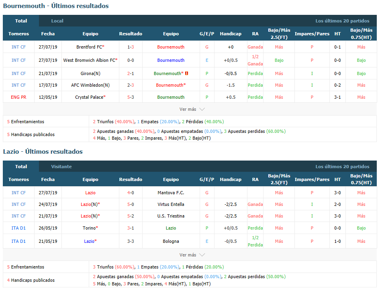This screenshot has width=378, height=289.
Task: Click the Resultado column header in Bournemouth table
Action: (x=131, y=34)
